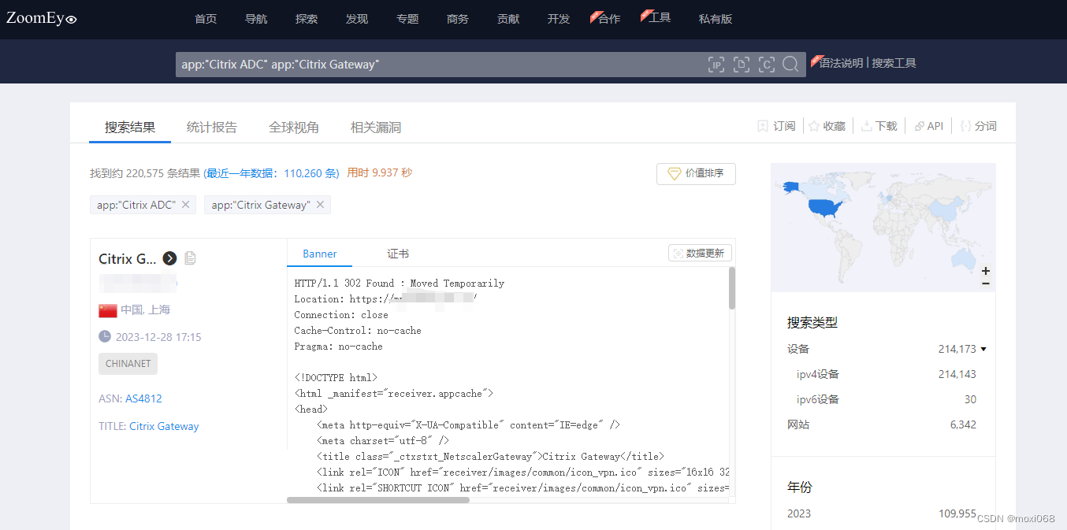Open the 私有版 private edition menu
The image size is (1067, 530).
point(716,19)
